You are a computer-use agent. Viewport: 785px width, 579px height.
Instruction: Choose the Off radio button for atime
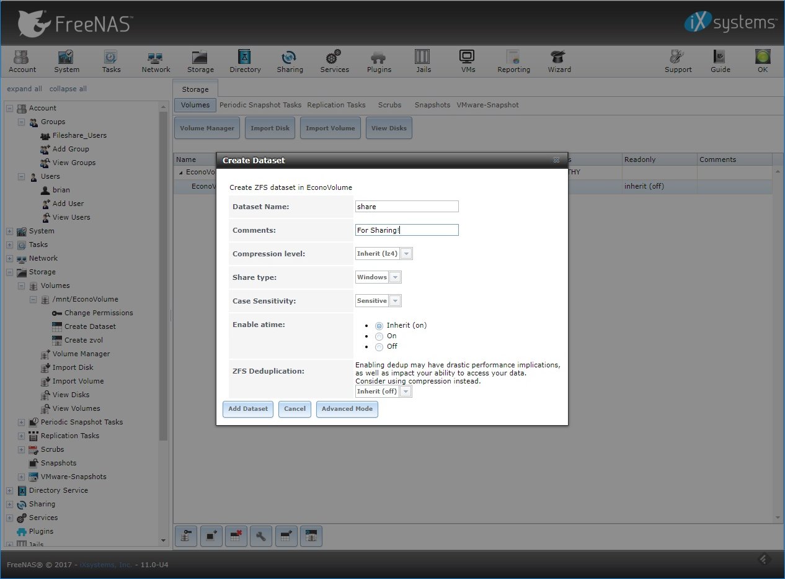379,347
